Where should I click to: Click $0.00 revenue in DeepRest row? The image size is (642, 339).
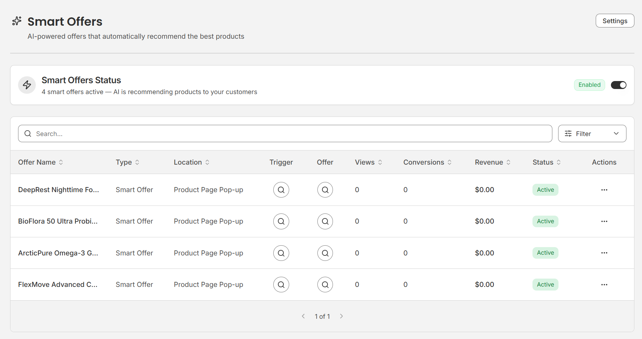click(484, 190)
